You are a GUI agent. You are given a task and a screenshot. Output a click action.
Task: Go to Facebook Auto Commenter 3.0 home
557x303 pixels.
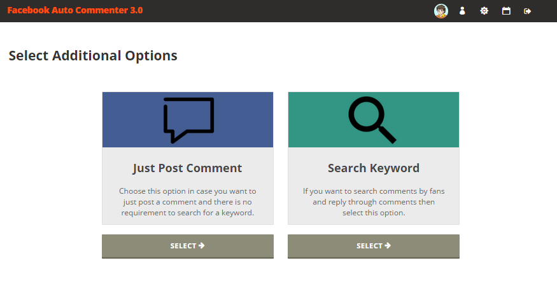(75, 11)
